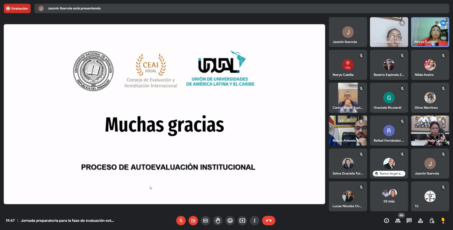Click the muted mic icon on Rafael Fernández's tile

[x=402, y=121]
